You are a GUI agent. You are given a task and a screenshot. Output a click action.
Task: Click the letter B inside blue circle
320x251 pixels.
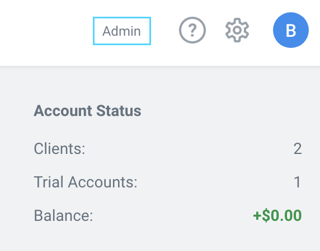[291, 31]
